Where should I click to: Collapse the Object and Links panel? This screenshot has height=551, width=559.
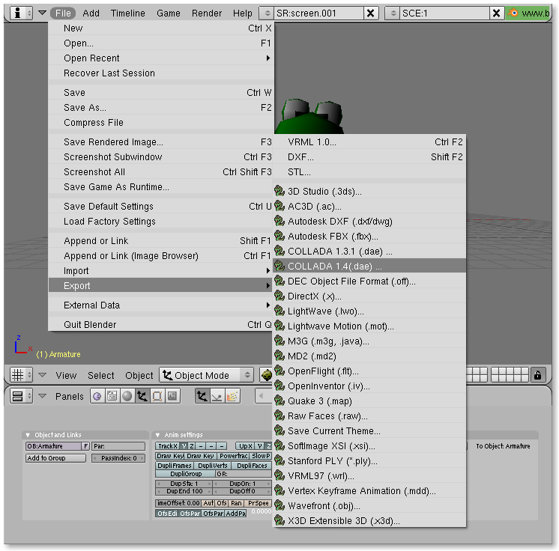click(x=28, y=435)
